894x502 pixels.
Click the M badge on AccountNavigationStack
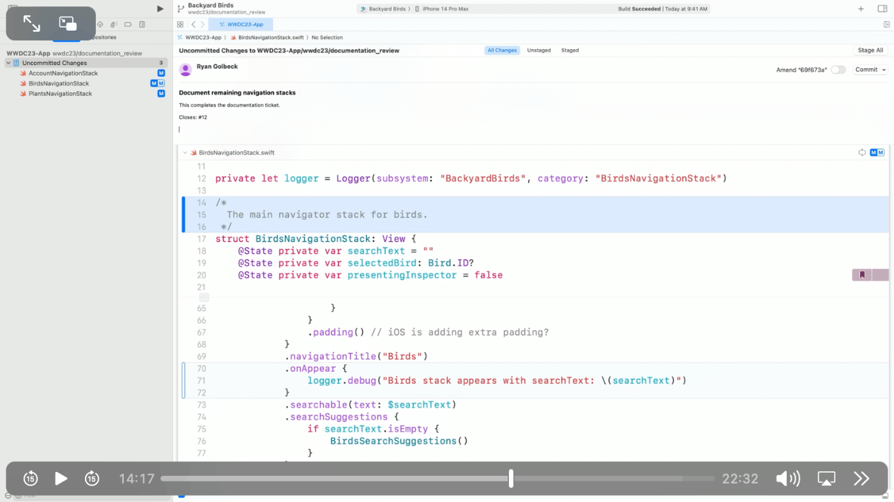click(x=162, y=73)
